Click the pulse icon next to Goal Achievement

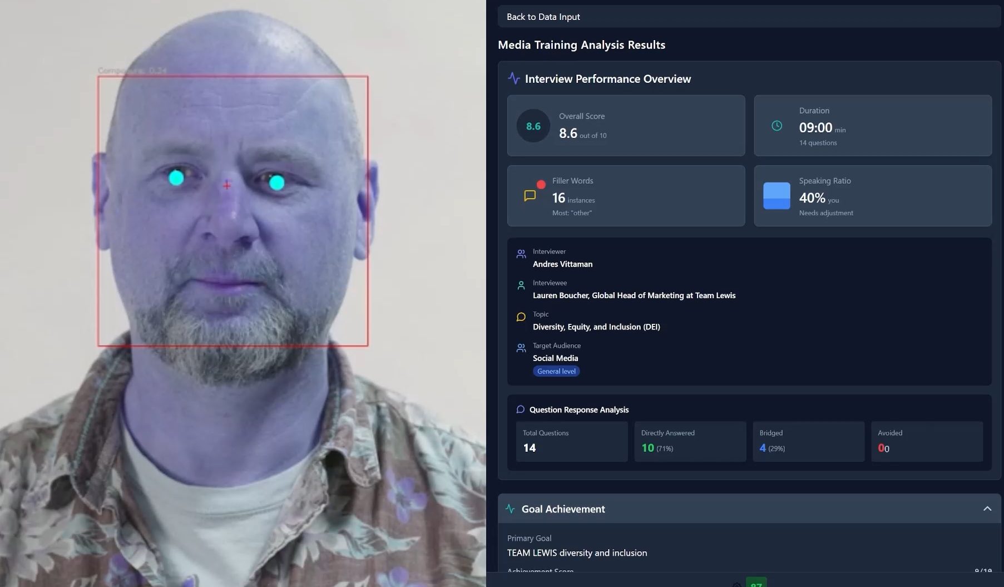(510, 509)
